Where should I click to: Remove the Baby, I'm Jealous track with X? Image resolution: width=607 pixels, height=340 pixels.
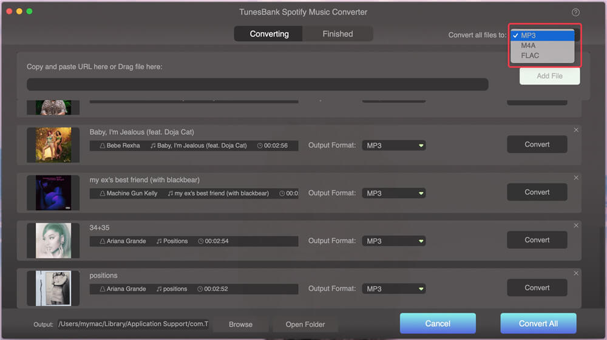pos(576,130)
